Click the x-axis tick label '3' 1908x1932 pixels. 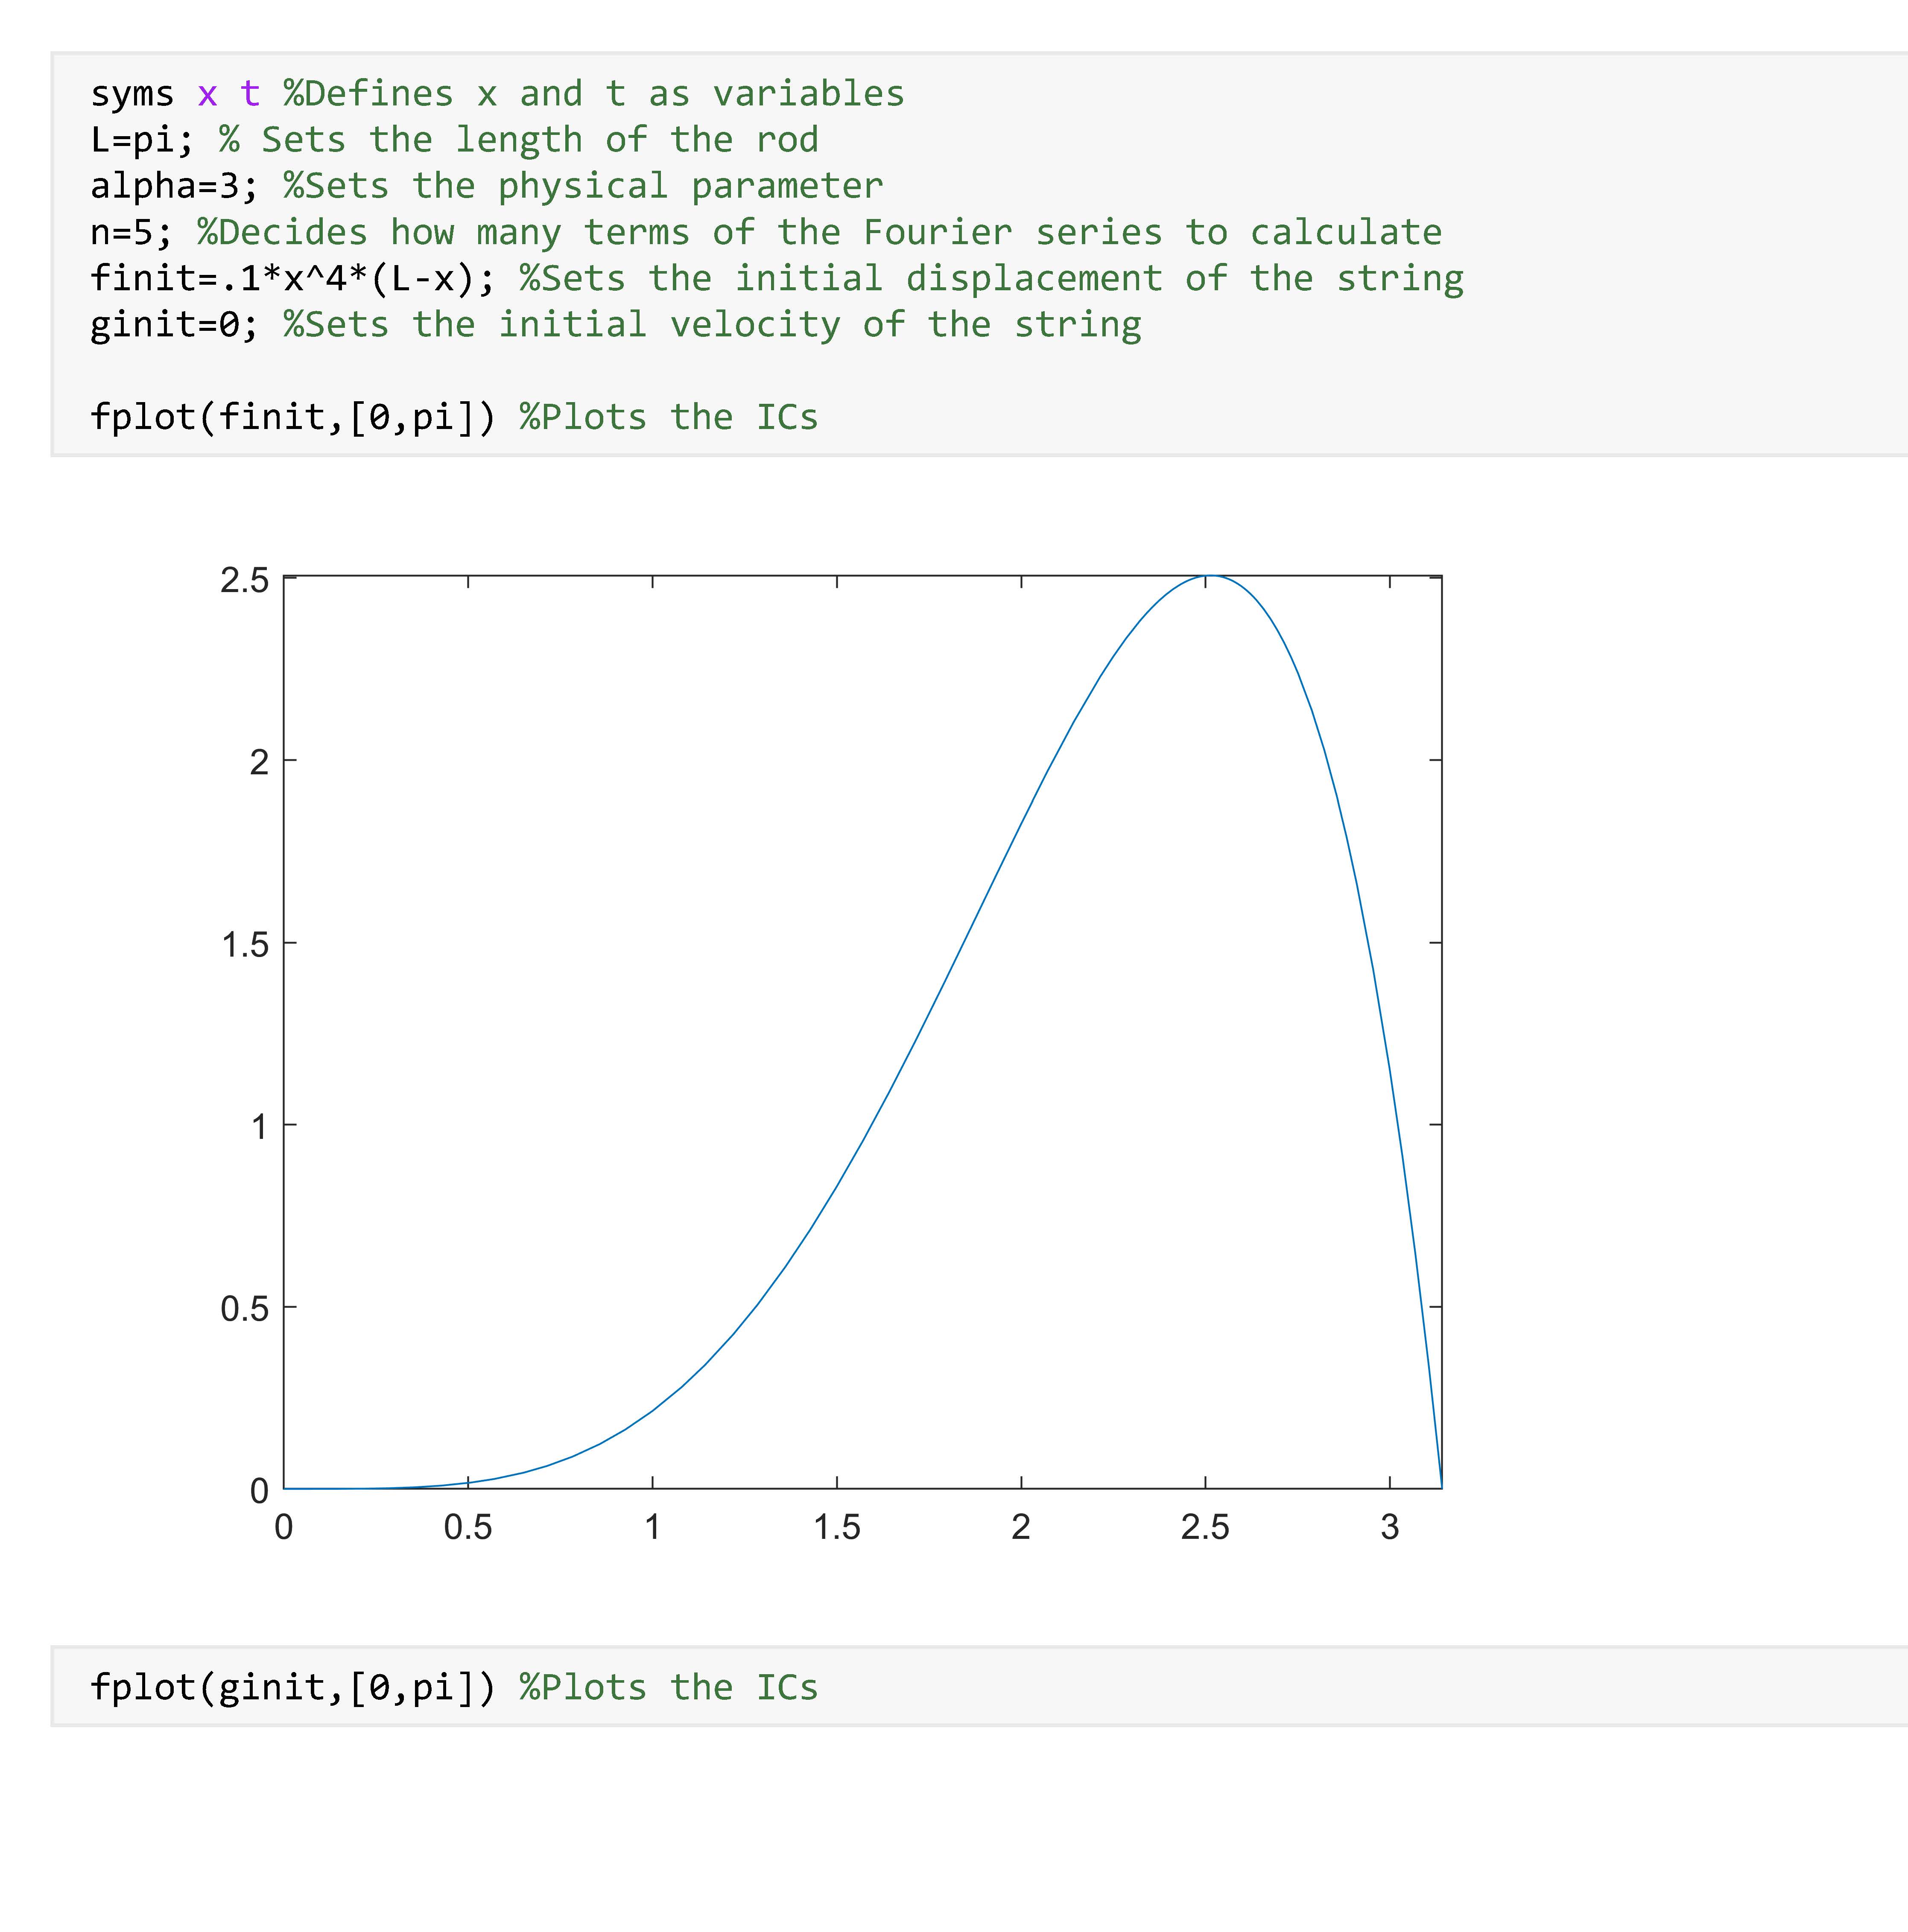pos(1389,1527)
